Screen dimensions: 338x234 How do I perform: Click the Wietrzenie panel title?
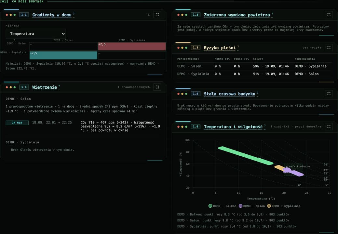[x=45, y=87]
